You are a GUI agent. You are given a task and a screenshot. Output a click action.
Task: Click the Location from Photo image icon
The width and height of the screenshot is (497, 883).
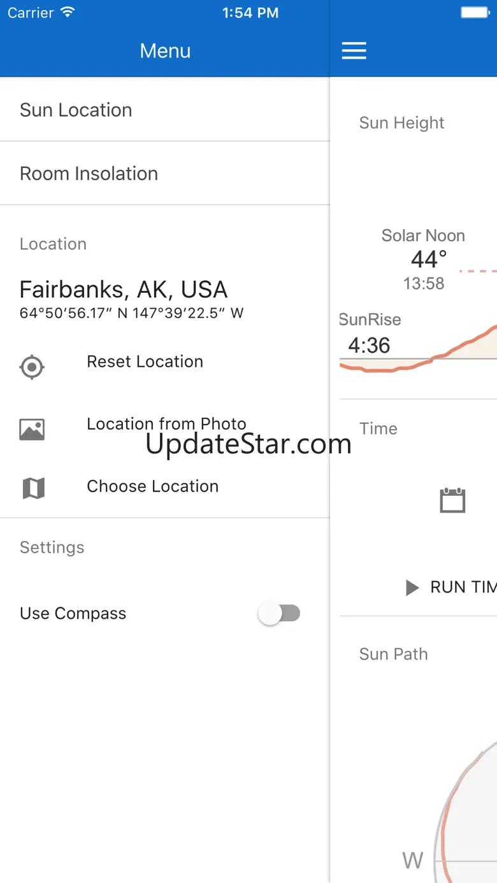[32, 430]
